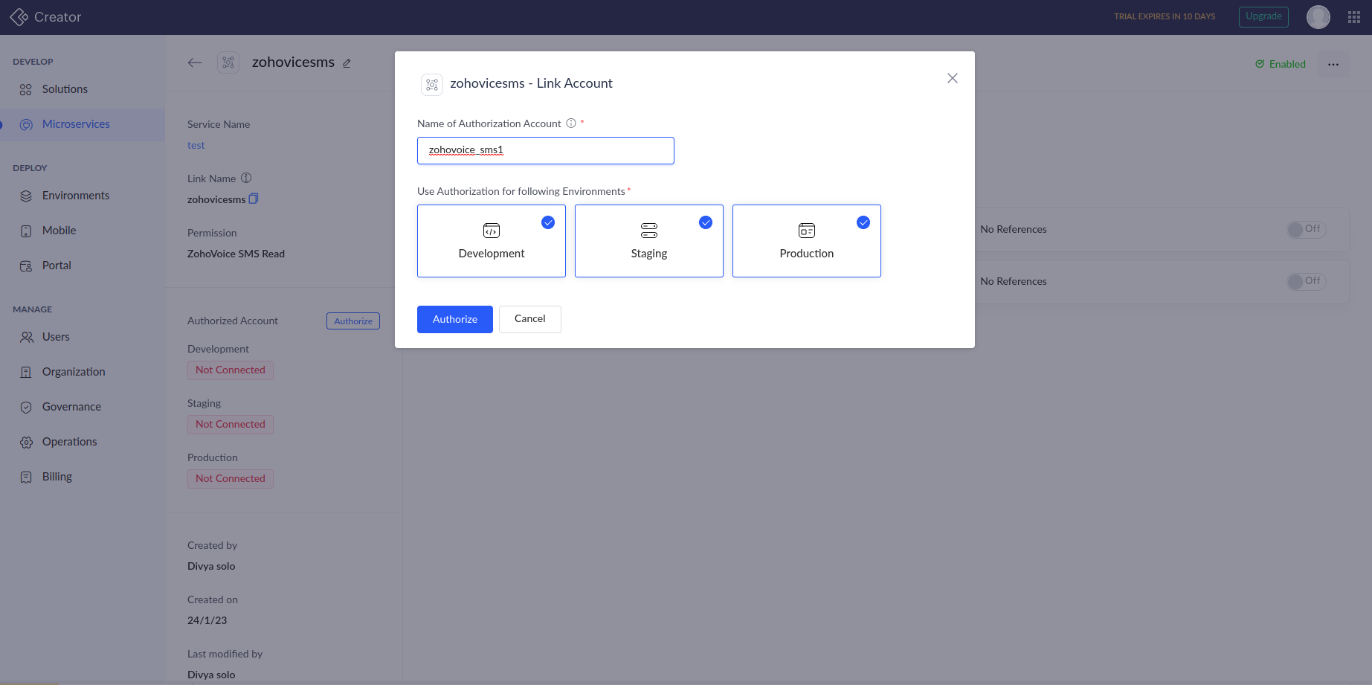Open the Solutions section
This screenshot has height=685, width=1372.
(65, 89)
